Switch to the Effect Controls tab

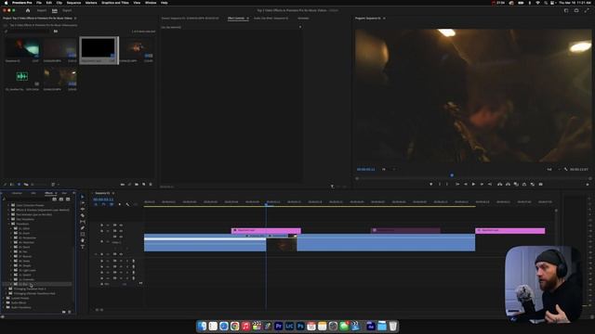[x=236, y=19]
